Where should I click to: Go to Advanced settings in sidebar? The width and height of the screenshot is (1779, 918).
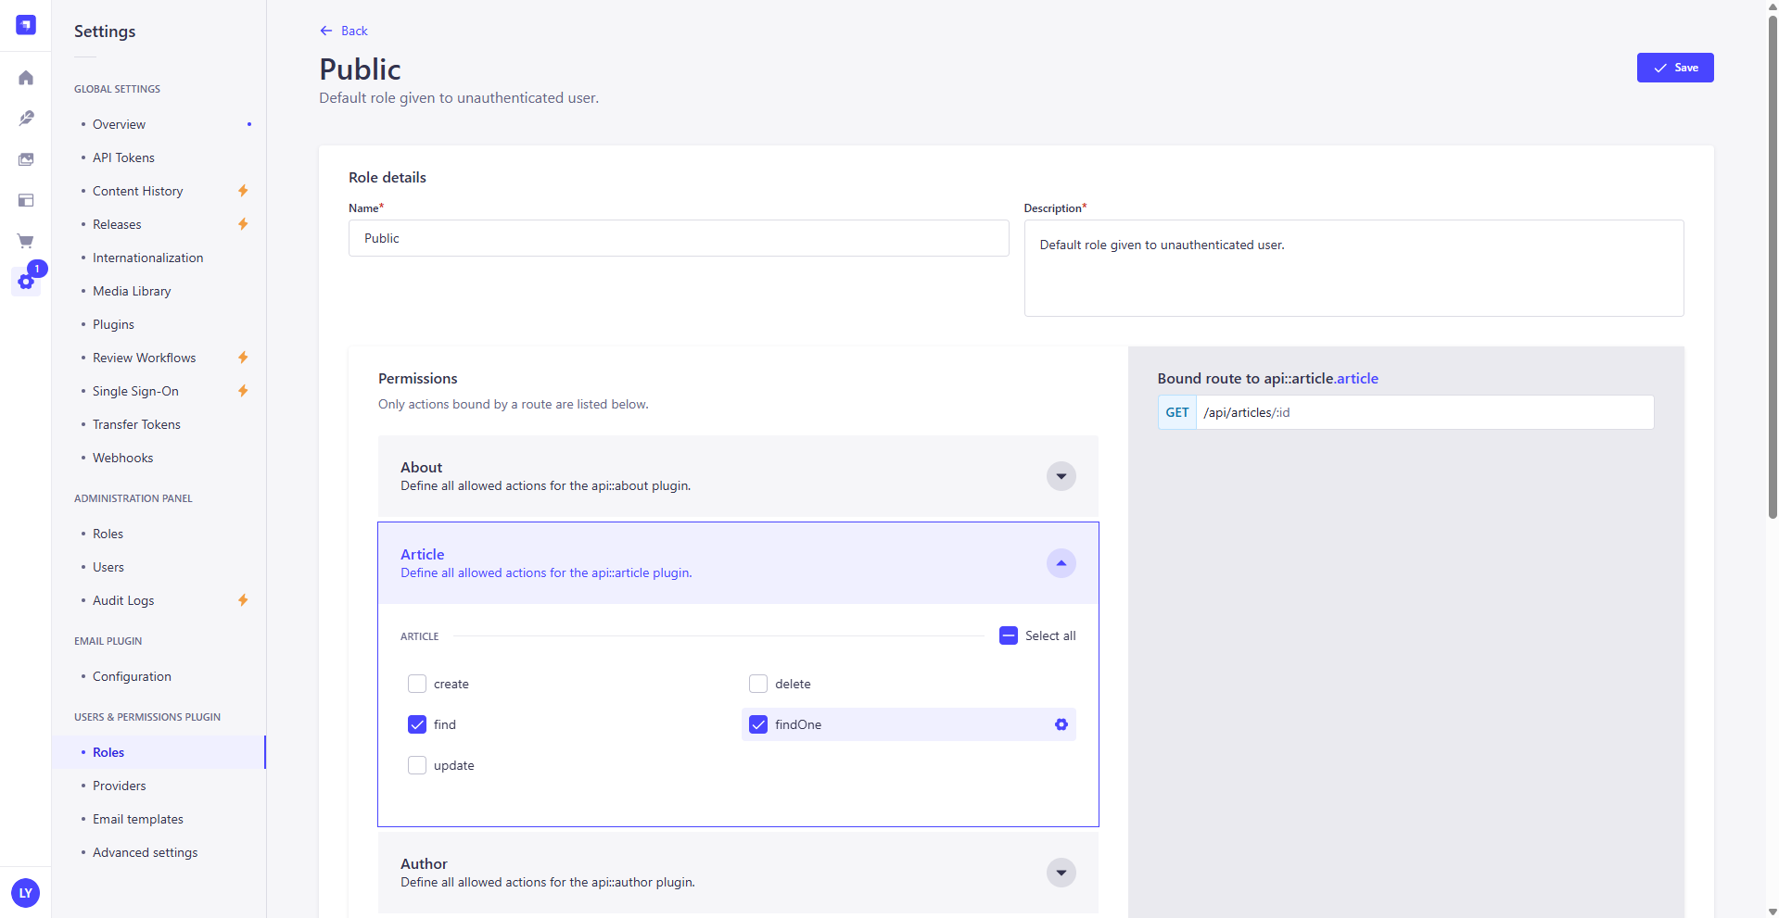pos(145,852)
